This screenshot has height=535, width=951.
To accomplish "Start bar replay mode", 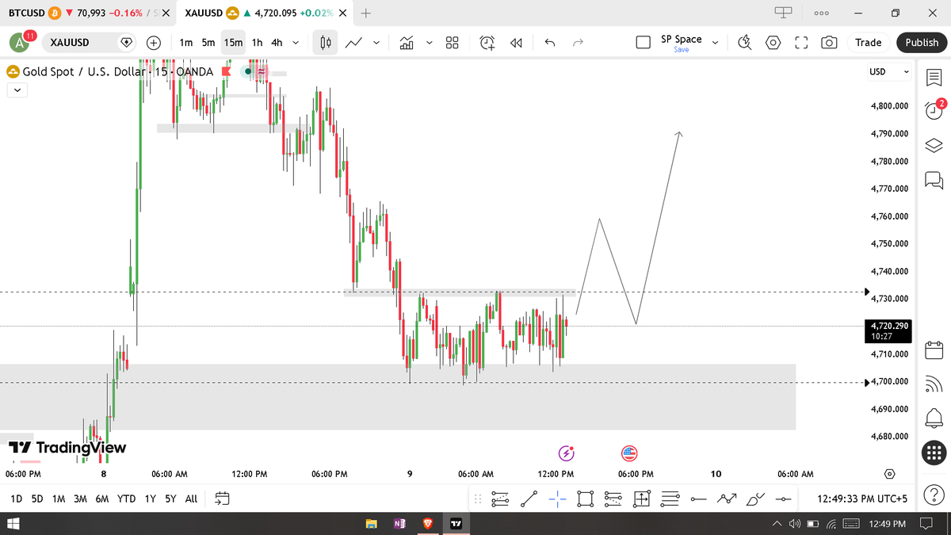I will [x=516, y=43].
